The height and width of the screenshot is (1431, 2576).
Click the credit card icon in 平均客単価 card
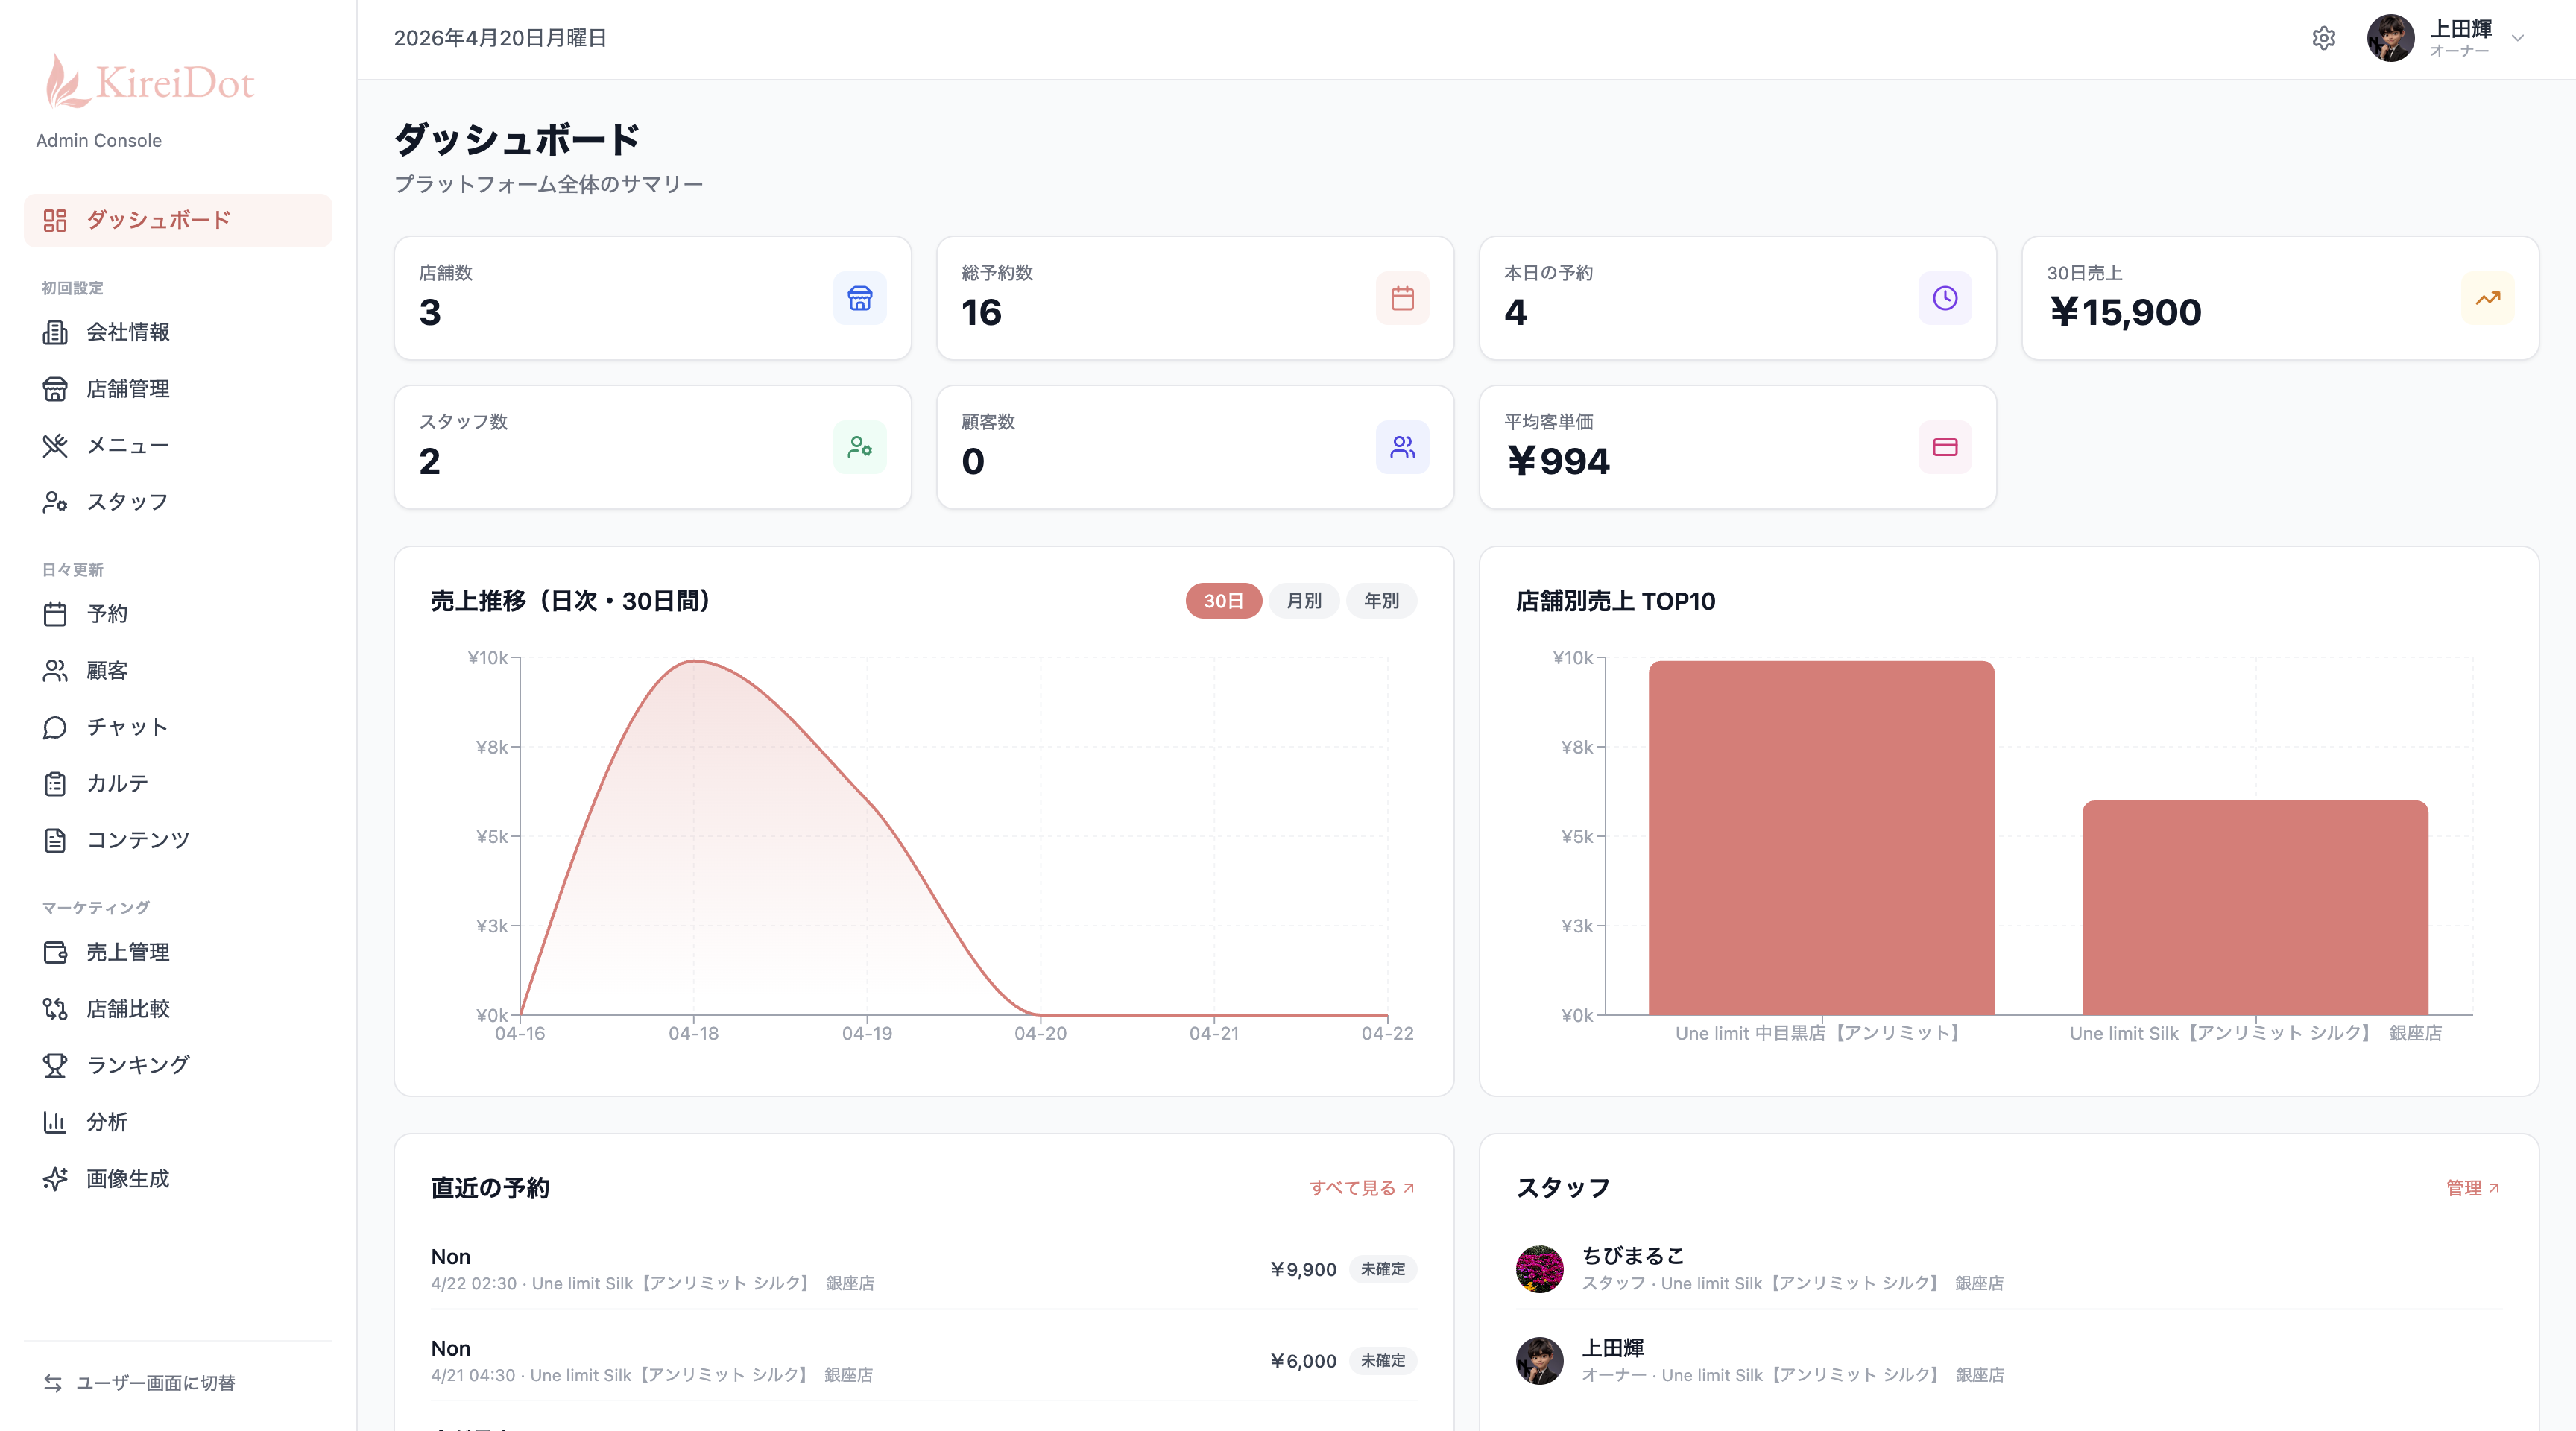(1944, 447)
